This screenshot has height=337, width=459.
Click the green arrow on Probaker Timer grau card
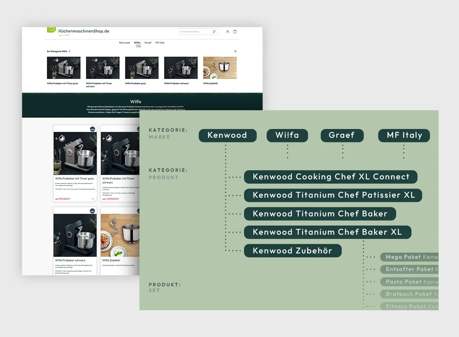coord(93,199)
